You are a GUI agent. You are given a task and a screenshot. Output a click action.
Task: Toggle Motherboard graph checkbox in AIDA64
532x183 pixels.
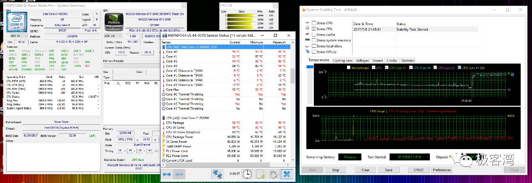tap(349, 67)
